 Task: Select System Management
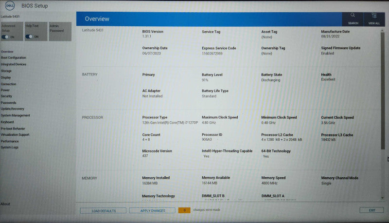15,115
